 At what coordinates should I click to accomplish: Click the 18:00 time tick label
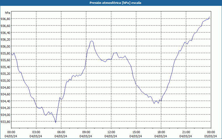click(161, 132)
